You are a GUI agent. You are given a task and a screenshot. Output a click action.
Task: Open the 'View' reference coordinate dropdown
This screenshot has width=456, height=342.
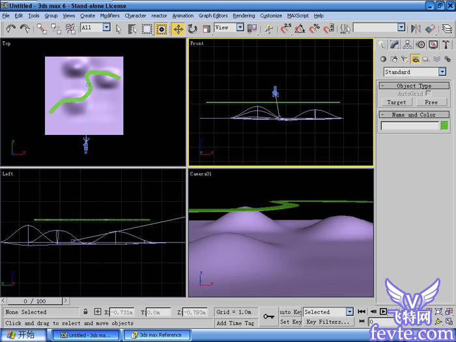240,27
